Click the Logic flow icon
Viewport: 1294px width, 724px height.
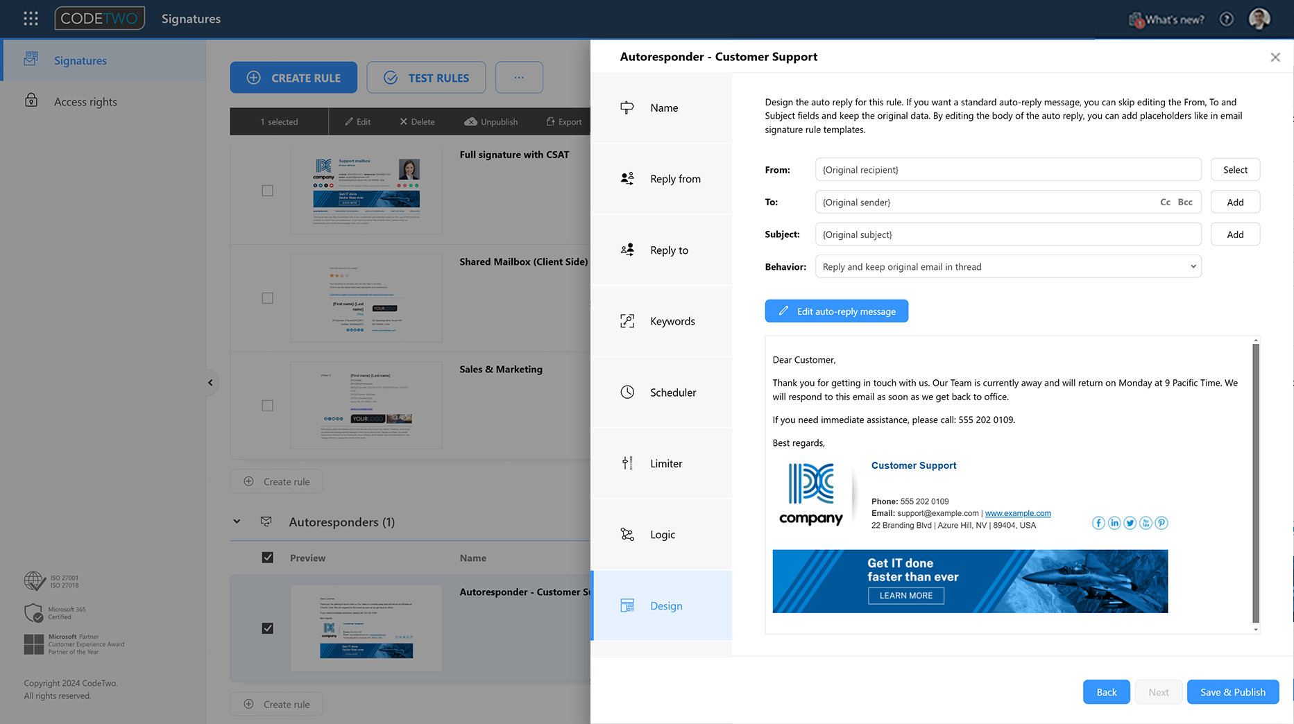tap(627, 534)
